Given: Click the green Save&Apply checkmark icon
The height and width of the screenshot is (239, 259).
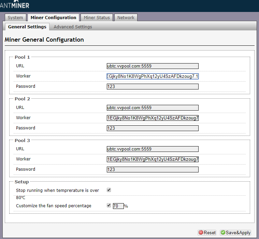Looking at the screenshot, I should pos(223,233).
